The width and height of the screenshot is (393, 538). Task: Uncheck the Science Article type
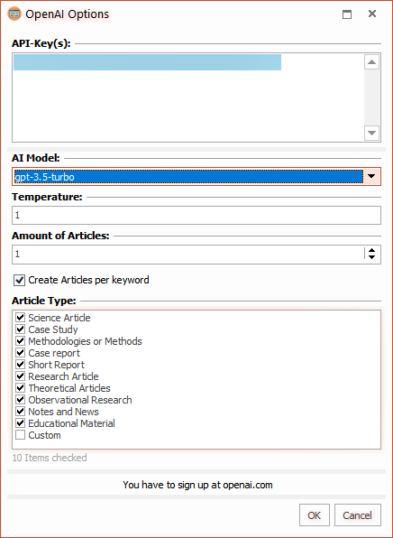[x=20, y=318]
